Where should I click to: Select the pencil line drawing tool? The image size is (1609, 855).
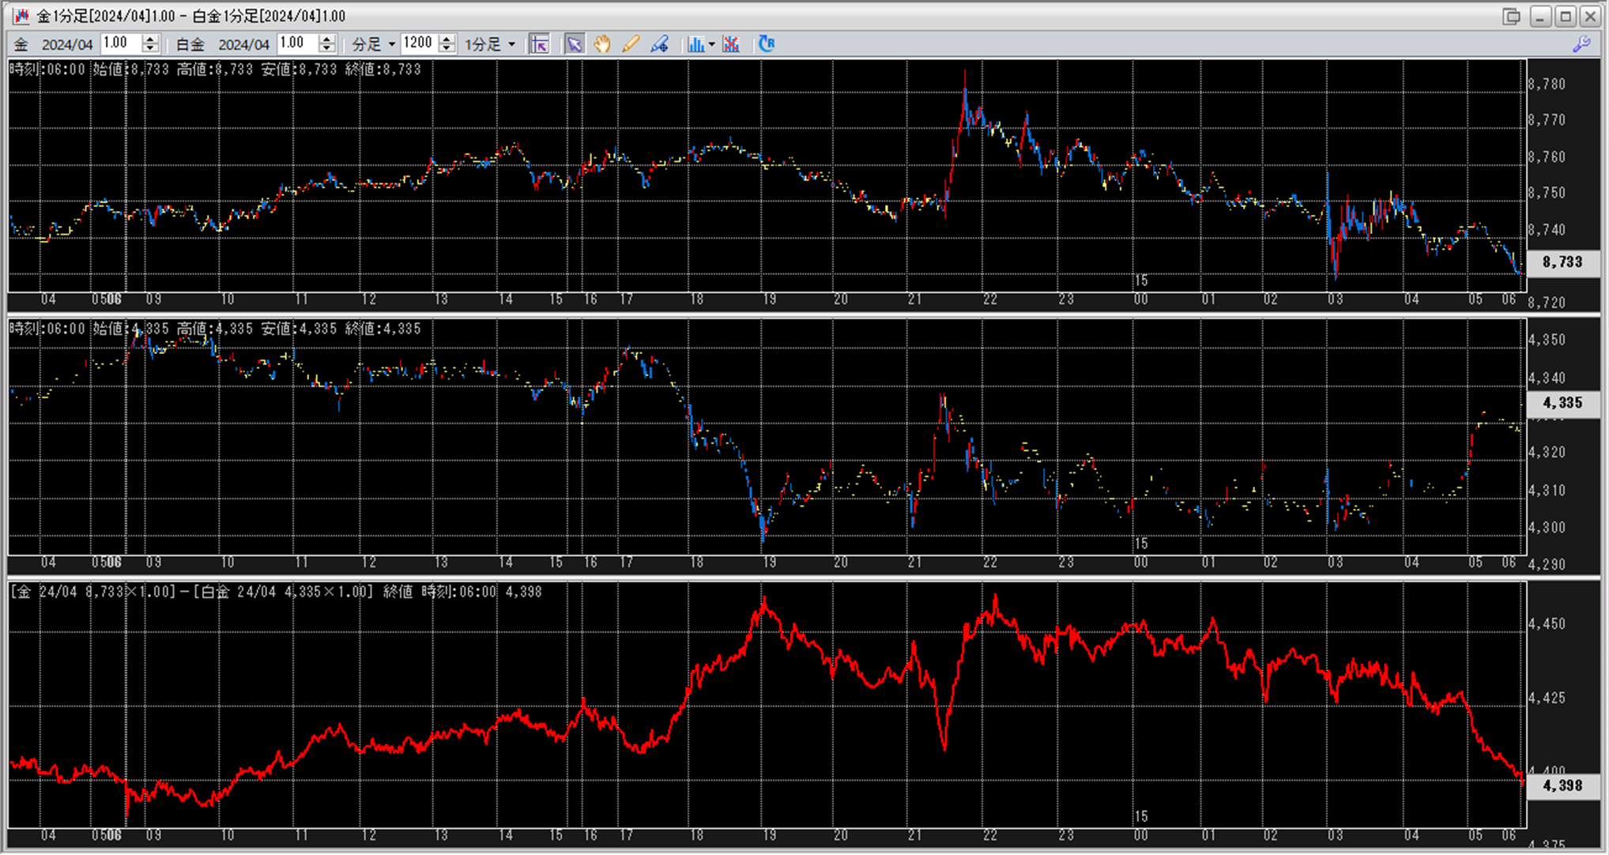point(630,44)
